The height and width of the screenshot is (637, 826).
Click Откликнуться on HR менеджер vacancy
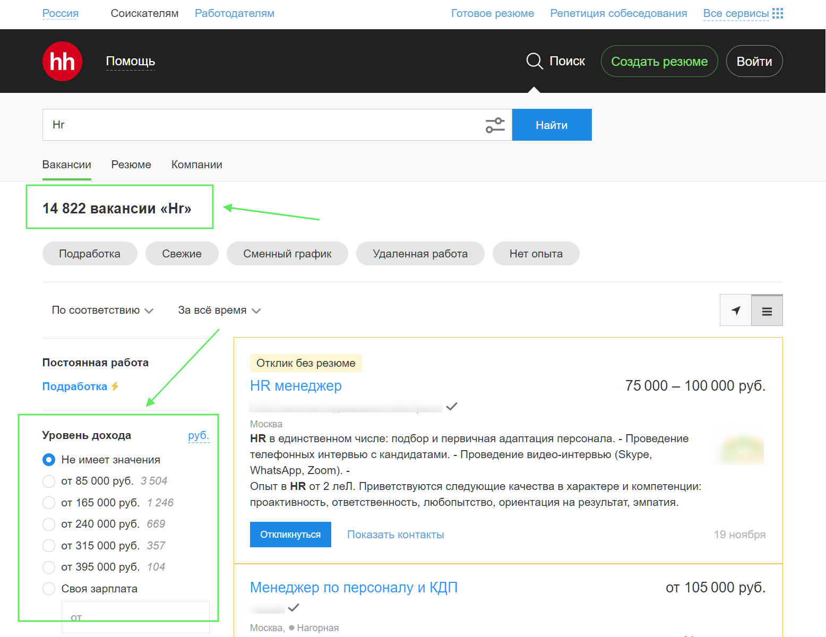290,535
